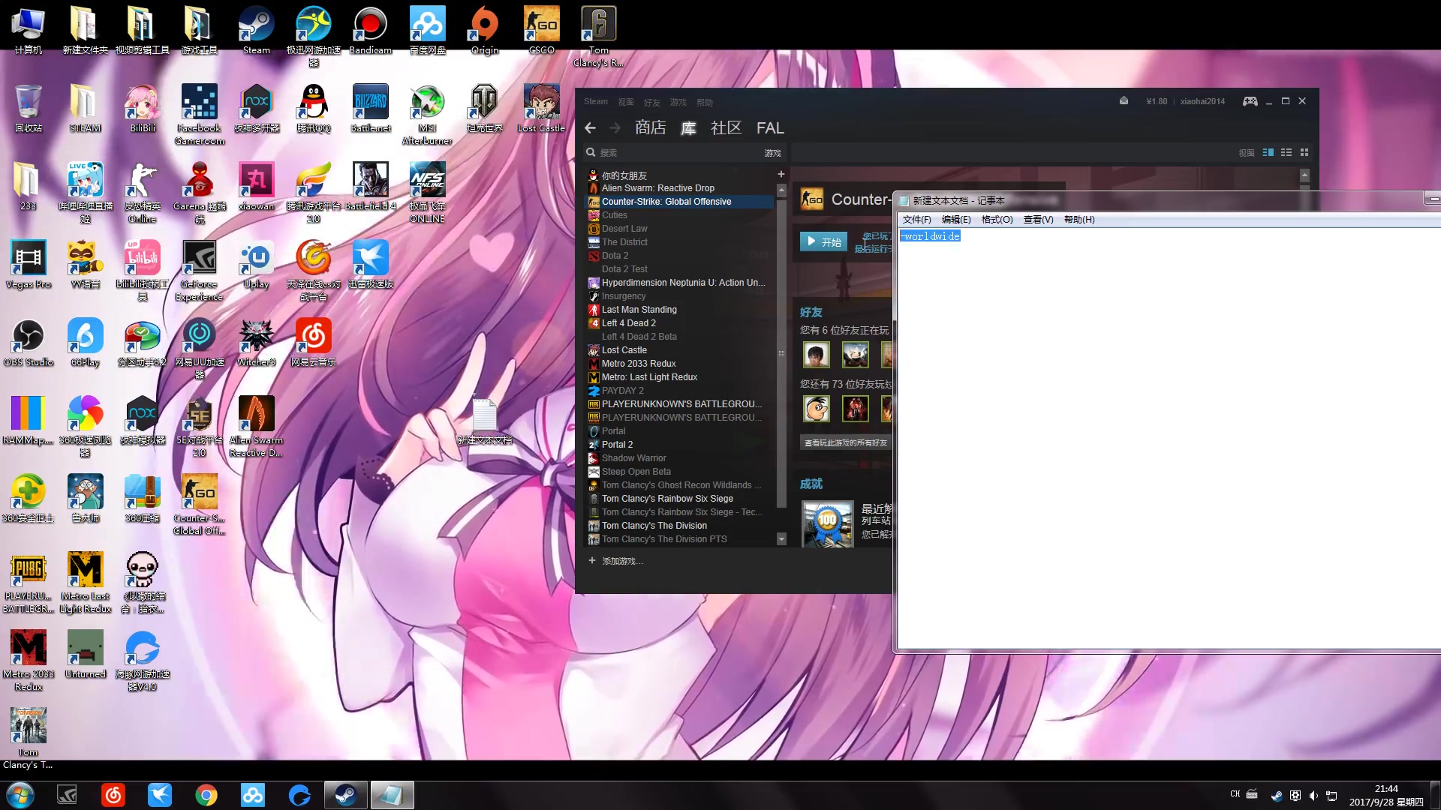Launch Vegas Pro from the desktop
The height and width of the screenshot is (810, 1441).
(x=29, y=264)
